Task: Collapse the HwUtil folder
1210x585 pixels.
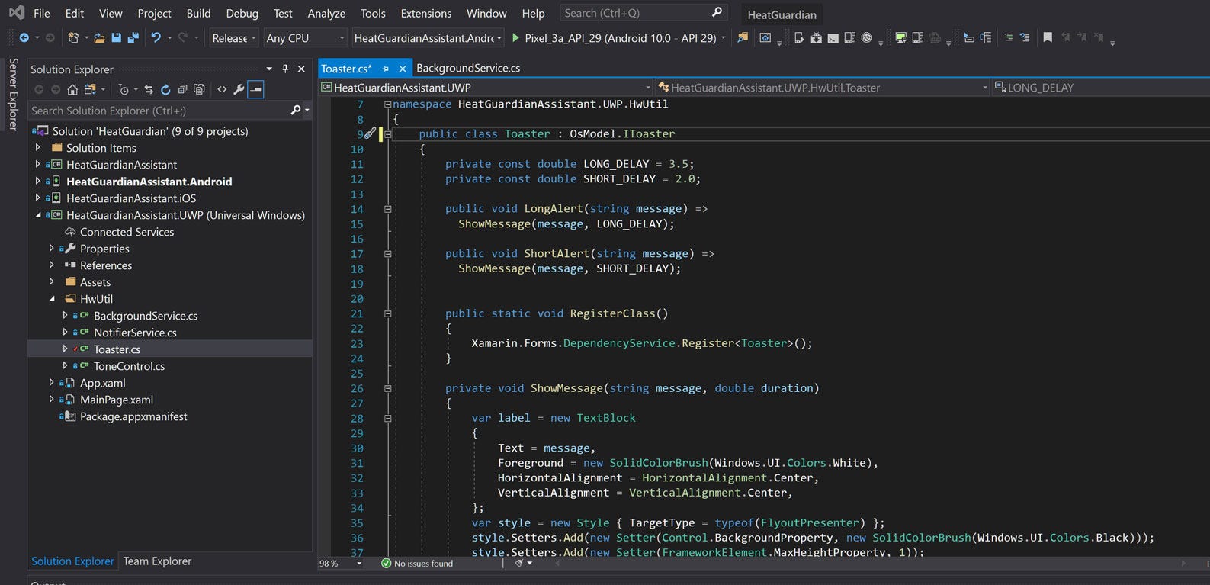Action: click(x=51, y=299)
